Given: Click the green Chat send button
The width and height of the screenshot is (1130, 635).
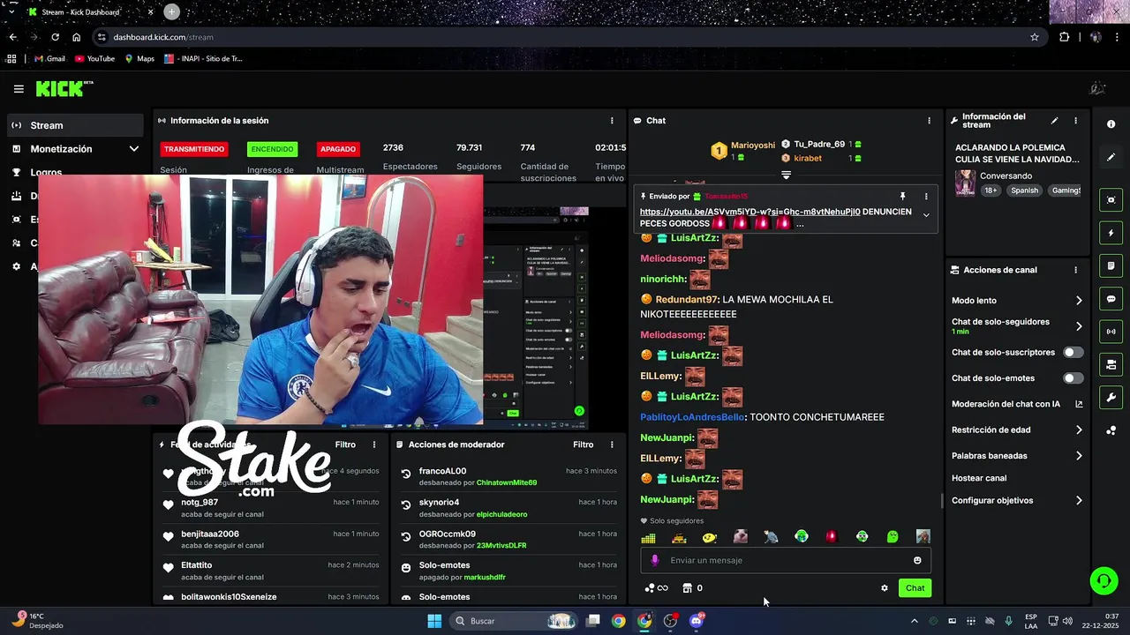Looking at the screenshot, I should (x=915, y=588).
